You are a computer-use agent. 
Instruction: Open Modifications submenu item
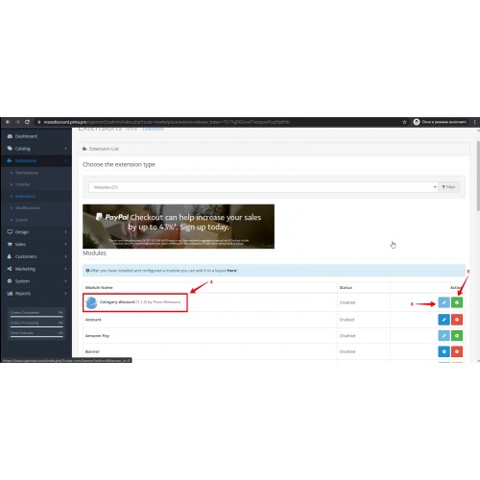pos(28,208)
